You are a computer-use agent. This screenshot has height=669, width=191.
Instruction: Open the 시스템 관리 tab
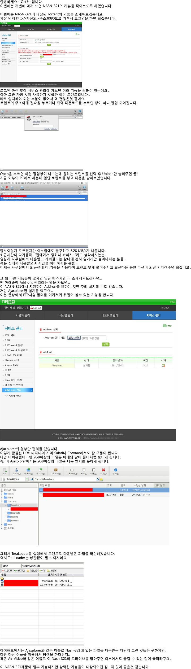[x=66, y=315]
